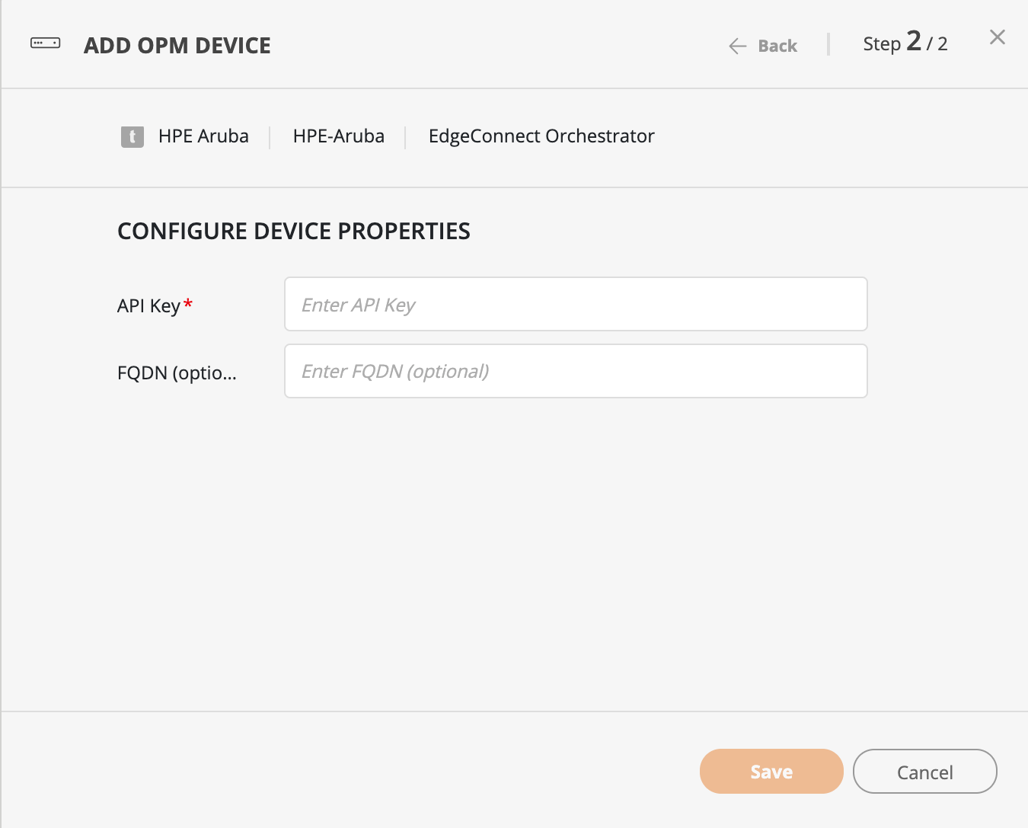Click the API Key field label
The width and height of the screenshot is (1028, 828).
click(x=148, y=306)
